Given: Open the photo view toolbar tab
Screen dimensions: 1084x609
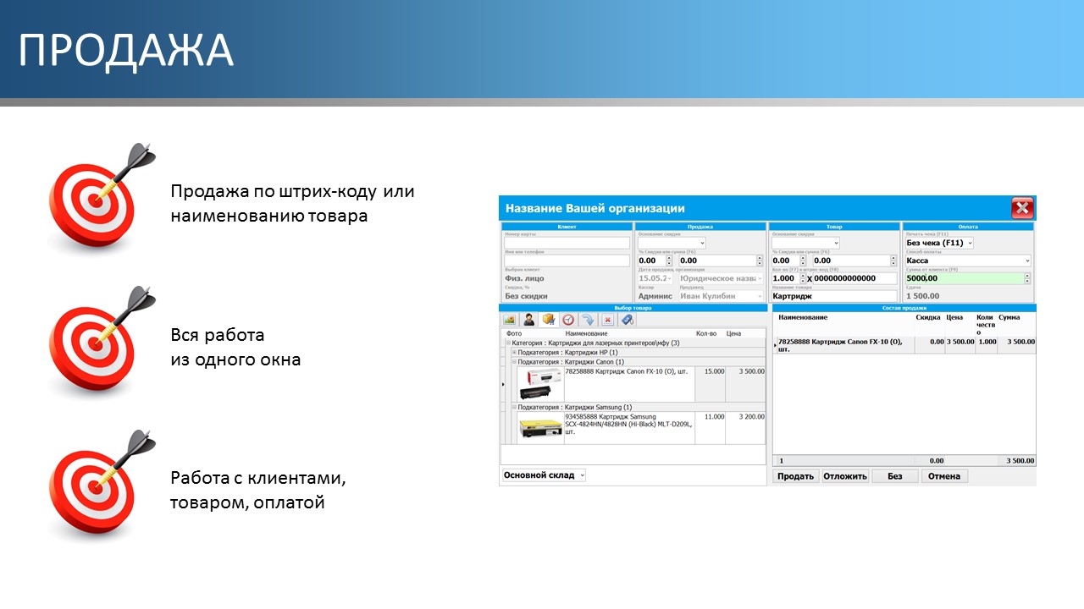Looking at the screenshot, I should [x=510, y=320].
